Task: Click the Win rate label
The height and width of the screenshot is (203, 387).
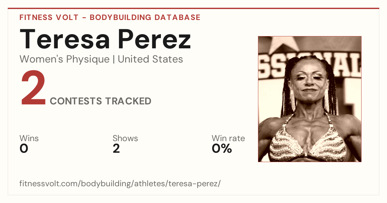Action: click(x=228, y=139)
